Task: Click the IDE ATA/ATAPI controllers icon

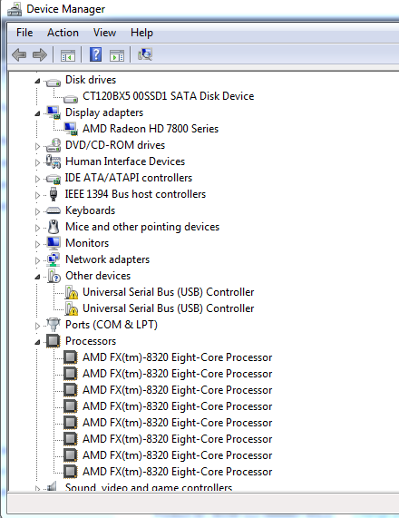Action: (x=54, y=179)
